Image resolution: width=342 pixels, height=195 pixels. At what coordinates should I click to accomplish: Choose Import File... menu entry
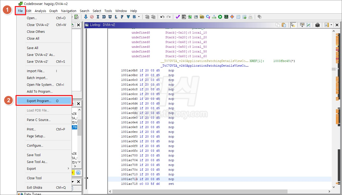point(44,71)
